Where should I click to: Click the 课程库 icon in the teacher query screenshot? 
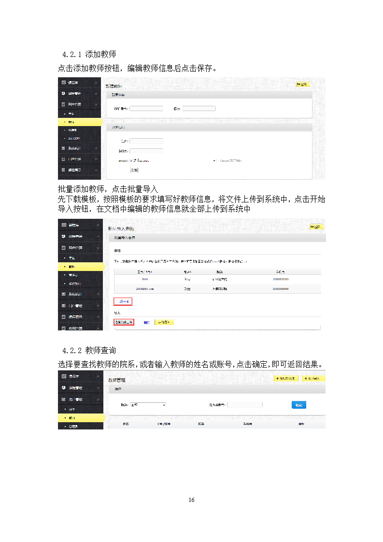point(64,376)
